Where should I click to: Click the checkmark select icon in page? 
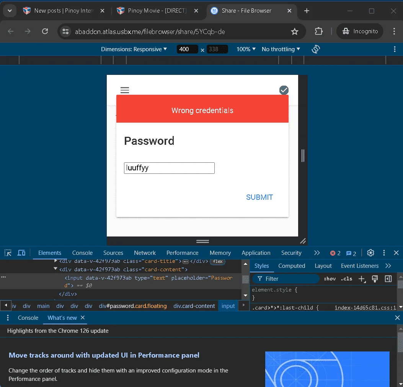coord(284,90)
